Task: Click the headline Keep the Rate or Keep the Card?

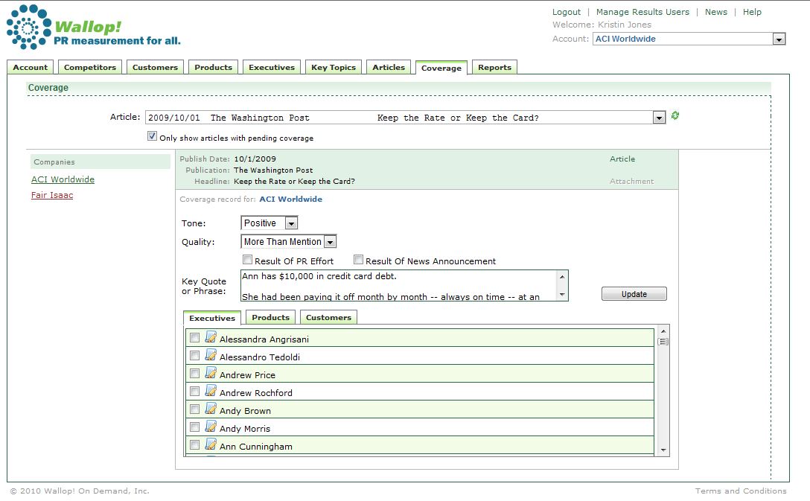Action: point(295,182)
